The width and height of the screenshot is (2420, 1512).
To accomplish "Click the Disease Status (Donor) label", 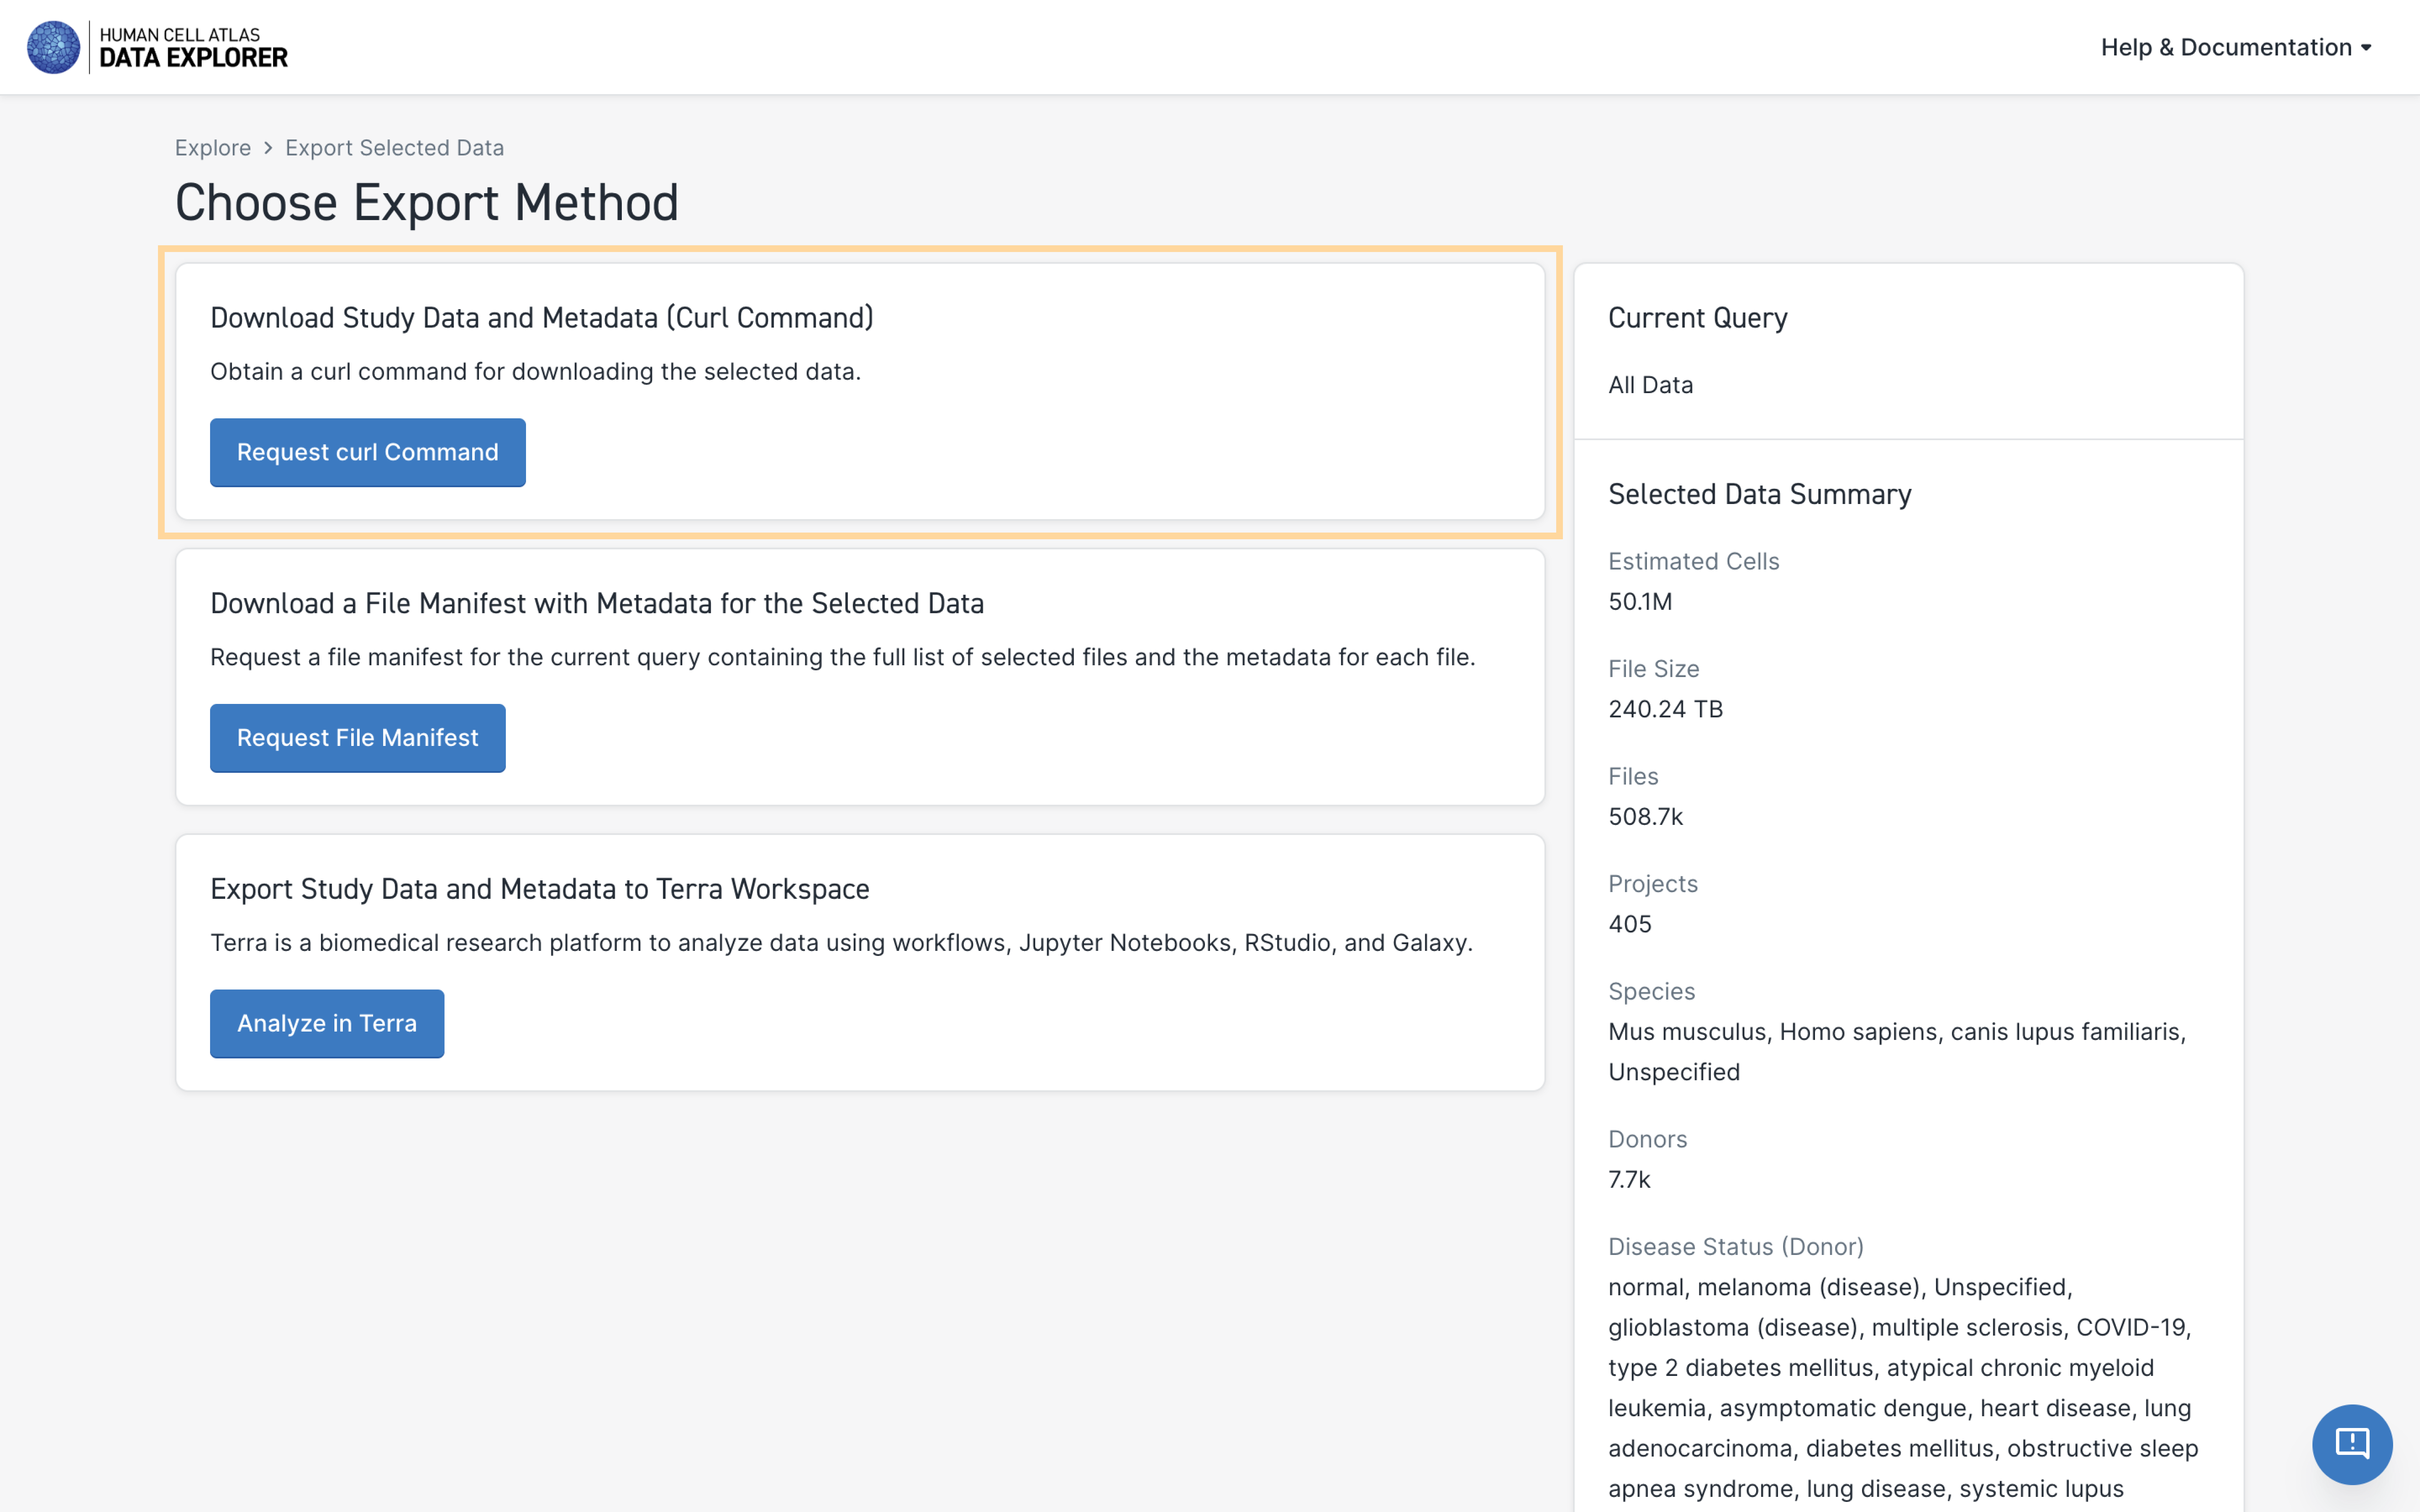I will click(x=1736, y=1247).
